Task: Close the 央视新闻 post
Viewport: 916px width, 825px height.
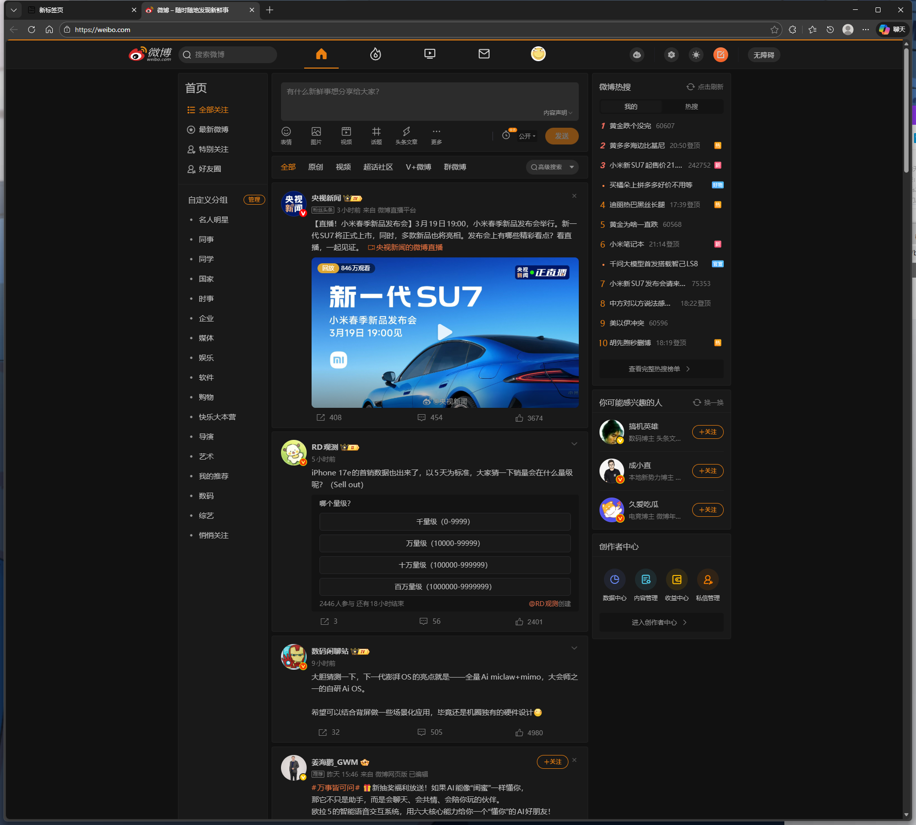Action: click(x=574, y=196)
